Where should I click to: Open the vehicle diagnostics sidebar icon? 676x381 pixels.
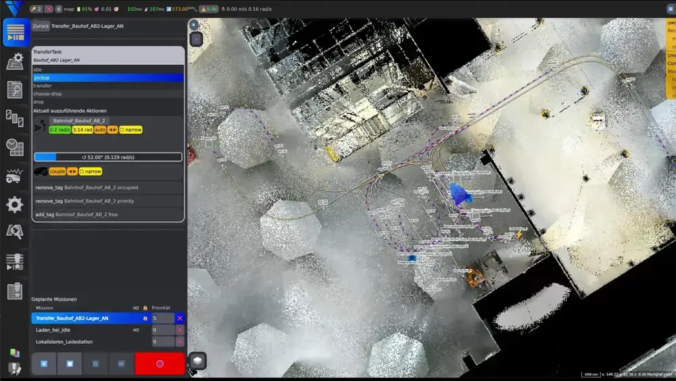[x=15, y=176]
